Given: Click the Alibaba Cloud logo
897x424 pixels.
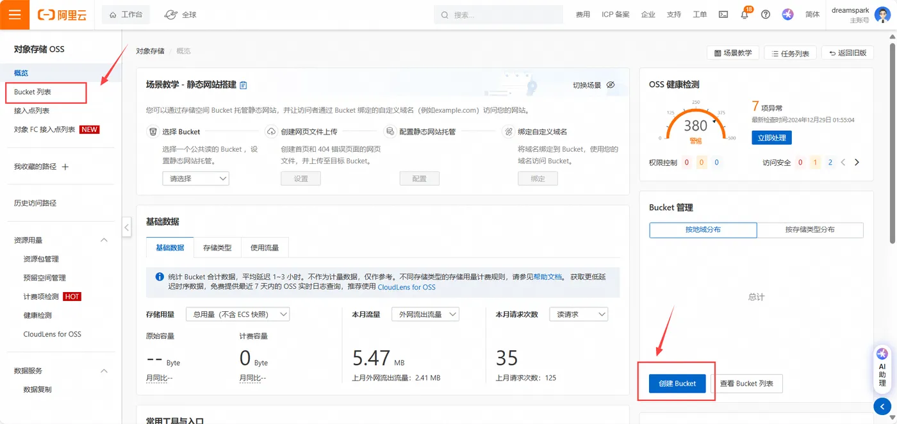Looking at the screenshot, I should pyautogui.click(x=62, y=15).
